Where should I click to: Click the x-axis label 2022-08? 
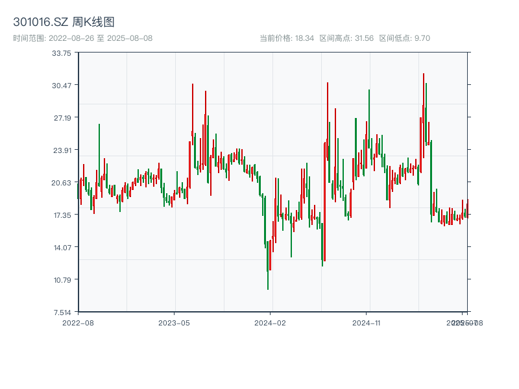pos(78,323)
